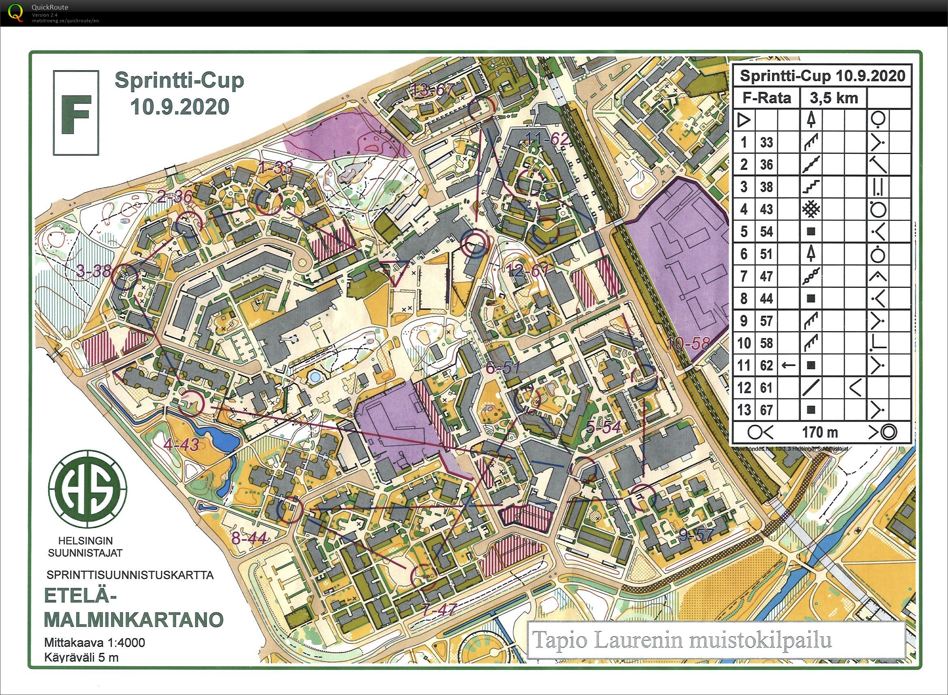Click the '3,5 km' course length cell
This screenshot has width=948, height=695.
click(834, 98)
